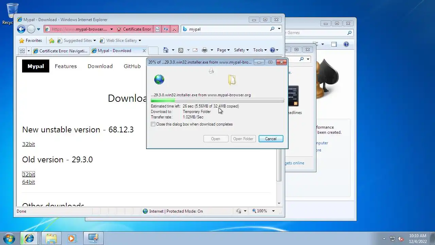Screen dimensions: 435x245
Task: Click the Read Mail envelope icon
Action: (195, 50)
